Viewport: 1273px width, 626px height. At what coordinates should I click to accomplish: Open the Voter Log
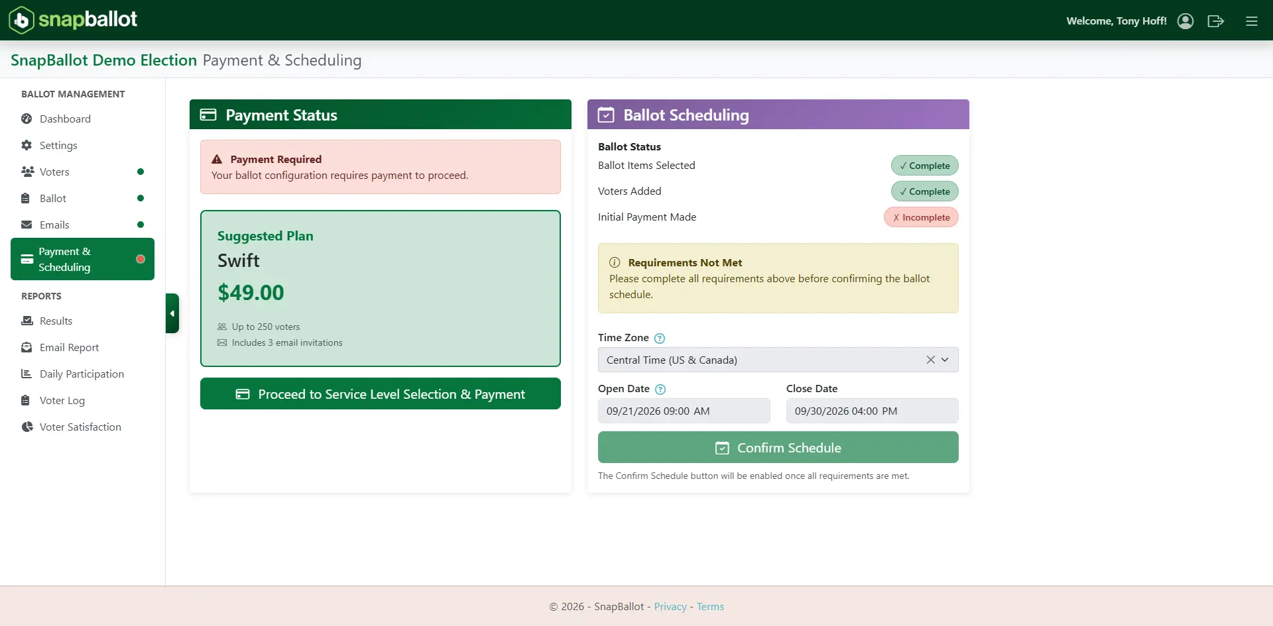82,401
